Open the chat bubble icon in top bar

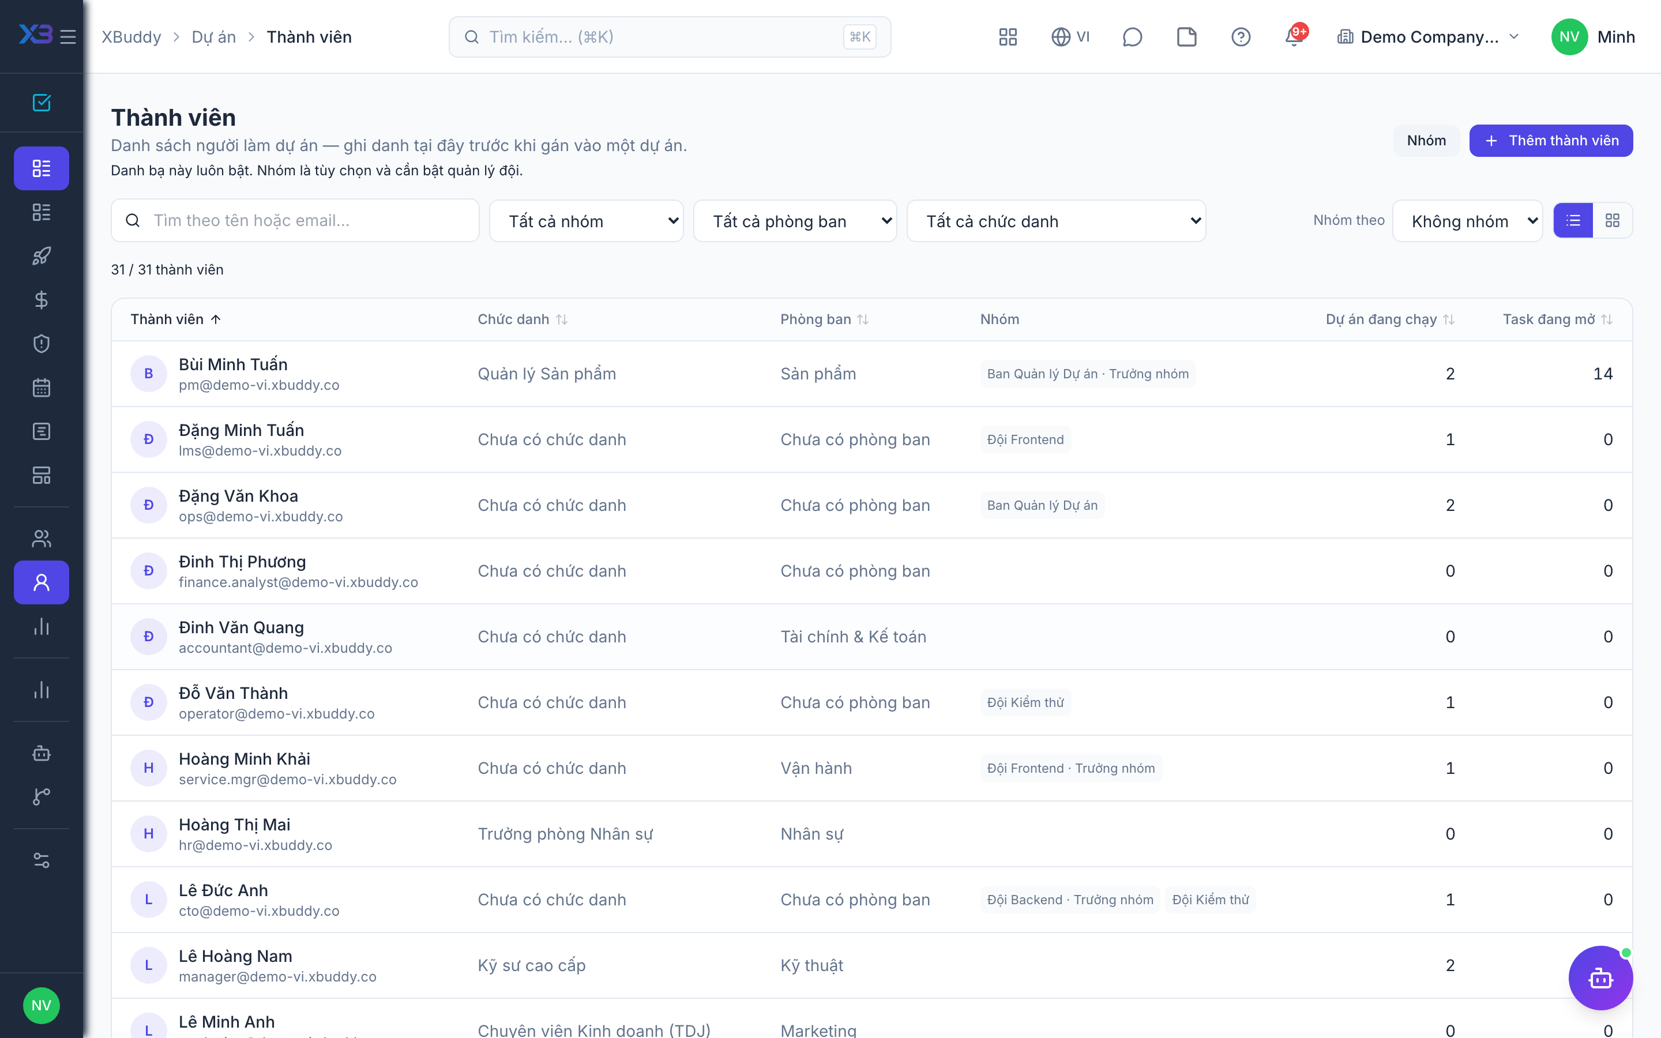[x=1132, y=36]
